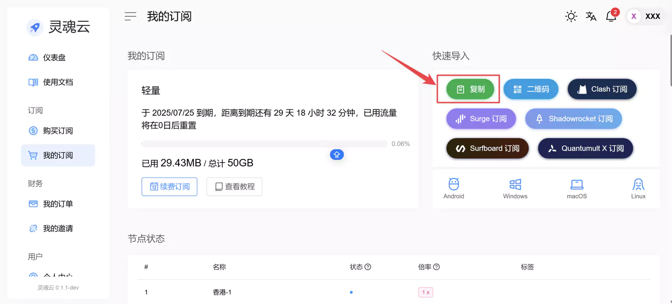Import via Quantumult X 订阅 button
The image size is (672, 304).
[x=585, y=148]
